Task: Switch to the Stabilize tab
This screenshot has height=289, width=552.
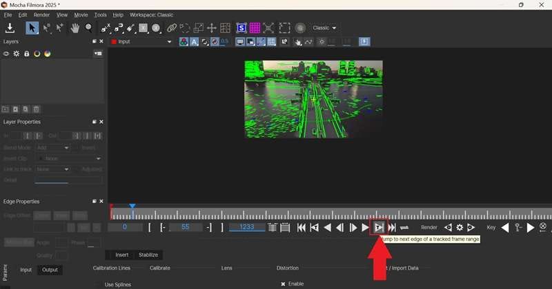Action: tap(148, 255)
